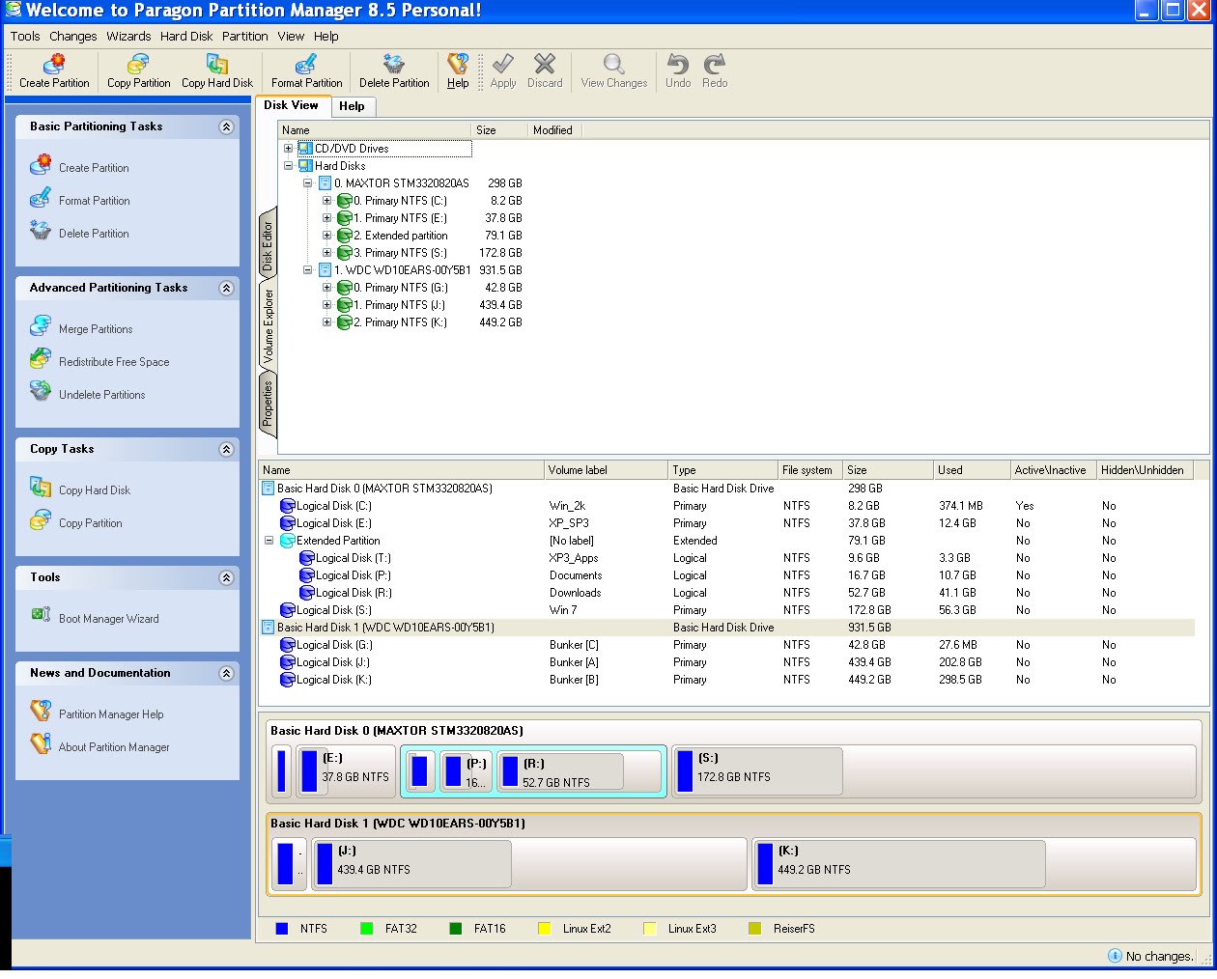Click Redistribute Free Space link
Viewport: 1217px width, 979px height.
(x=114, y=362)
